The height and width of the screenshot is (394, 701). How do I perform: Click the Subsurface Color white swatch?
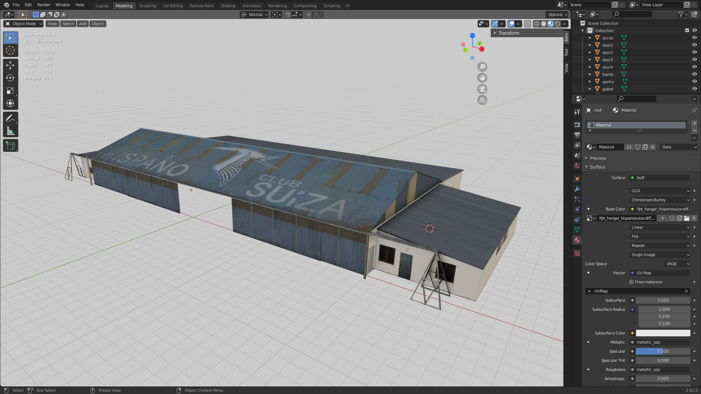[663, 333]
